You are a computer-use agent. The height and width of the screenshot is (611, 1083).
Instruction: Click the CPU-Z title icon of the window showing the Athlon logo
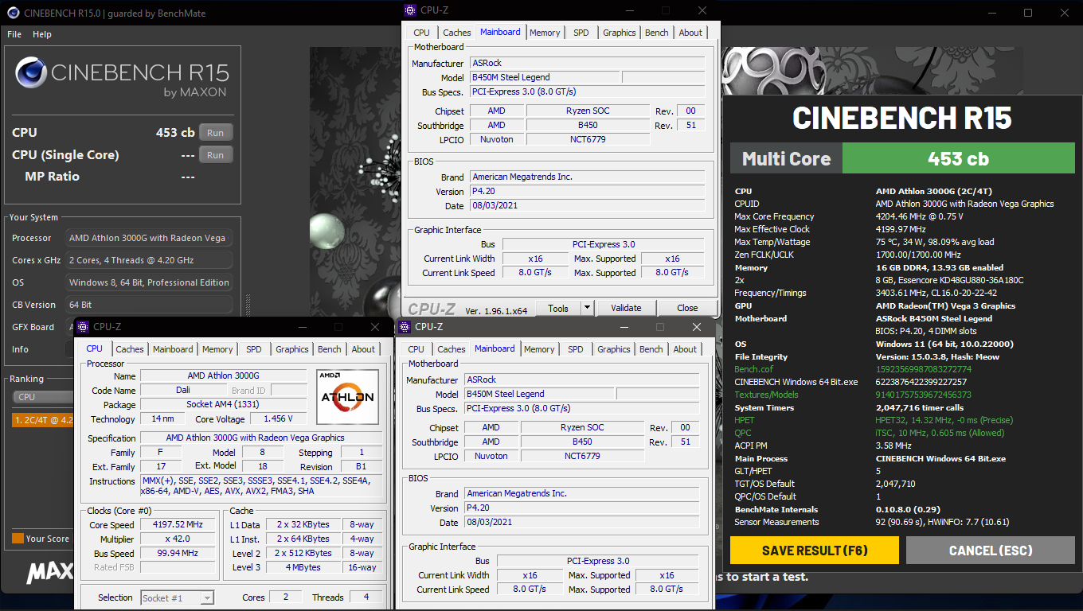click(x=83, y=327)
